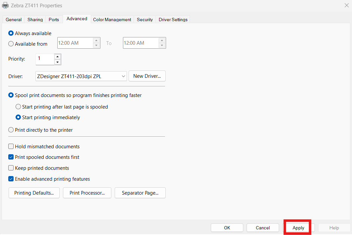Click the Priority value field
352x235 pixels.
pyautogui.click(x=45, y=59)
